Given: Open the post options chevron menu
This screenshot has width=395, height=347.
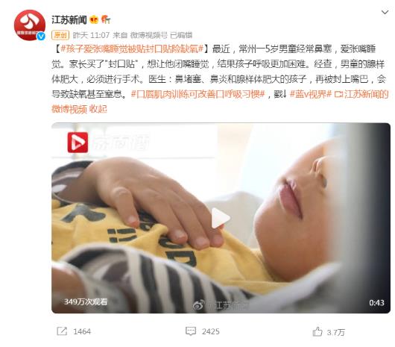Looking at the screenshot, I should (385, 12).
